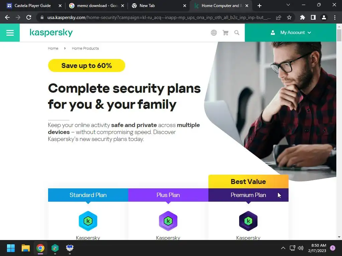Open the shopping cart icon
Viewport: 342px width, 256px height.
coord(225,33)
